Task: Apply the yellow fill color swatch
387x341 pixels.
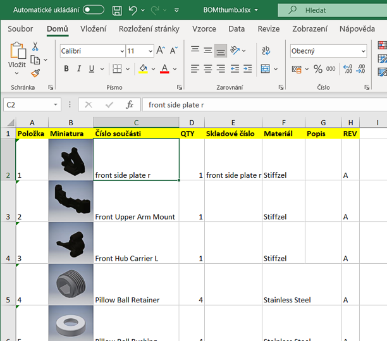Action: click(x=143, y=69)
